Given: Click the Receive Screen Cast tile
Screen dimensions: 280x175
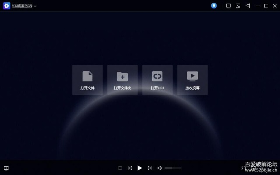Looking at the screenshot, I should (x=192, y=80).
